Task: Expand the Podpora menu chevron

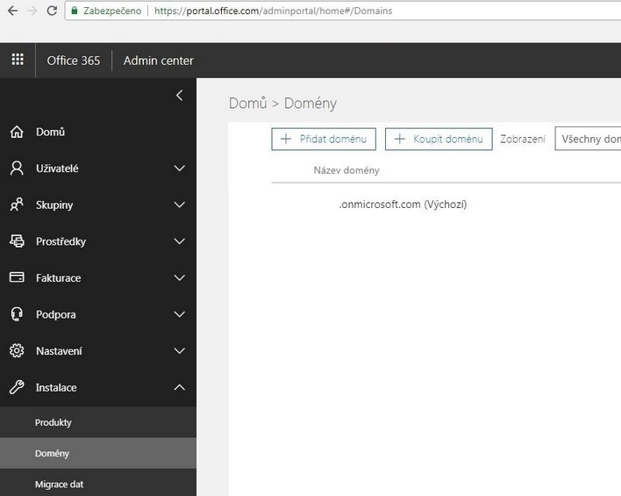Action: click(180, 314)
